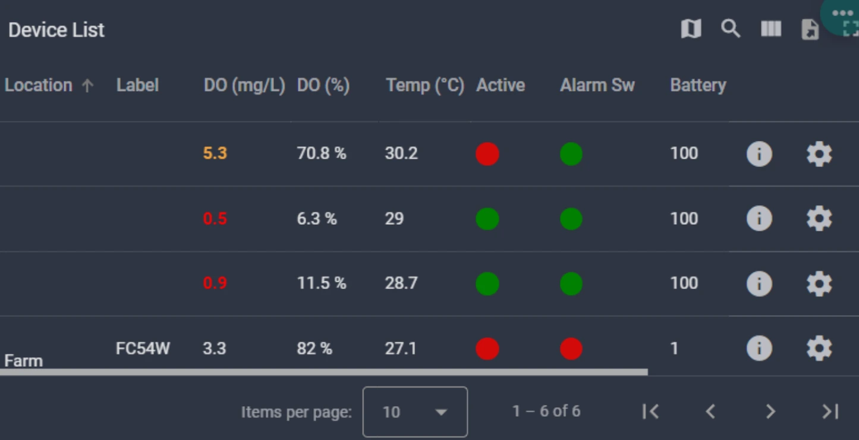Open the Items per page dropdown
This screenshot has height=440, width=859.
[415, 411]
